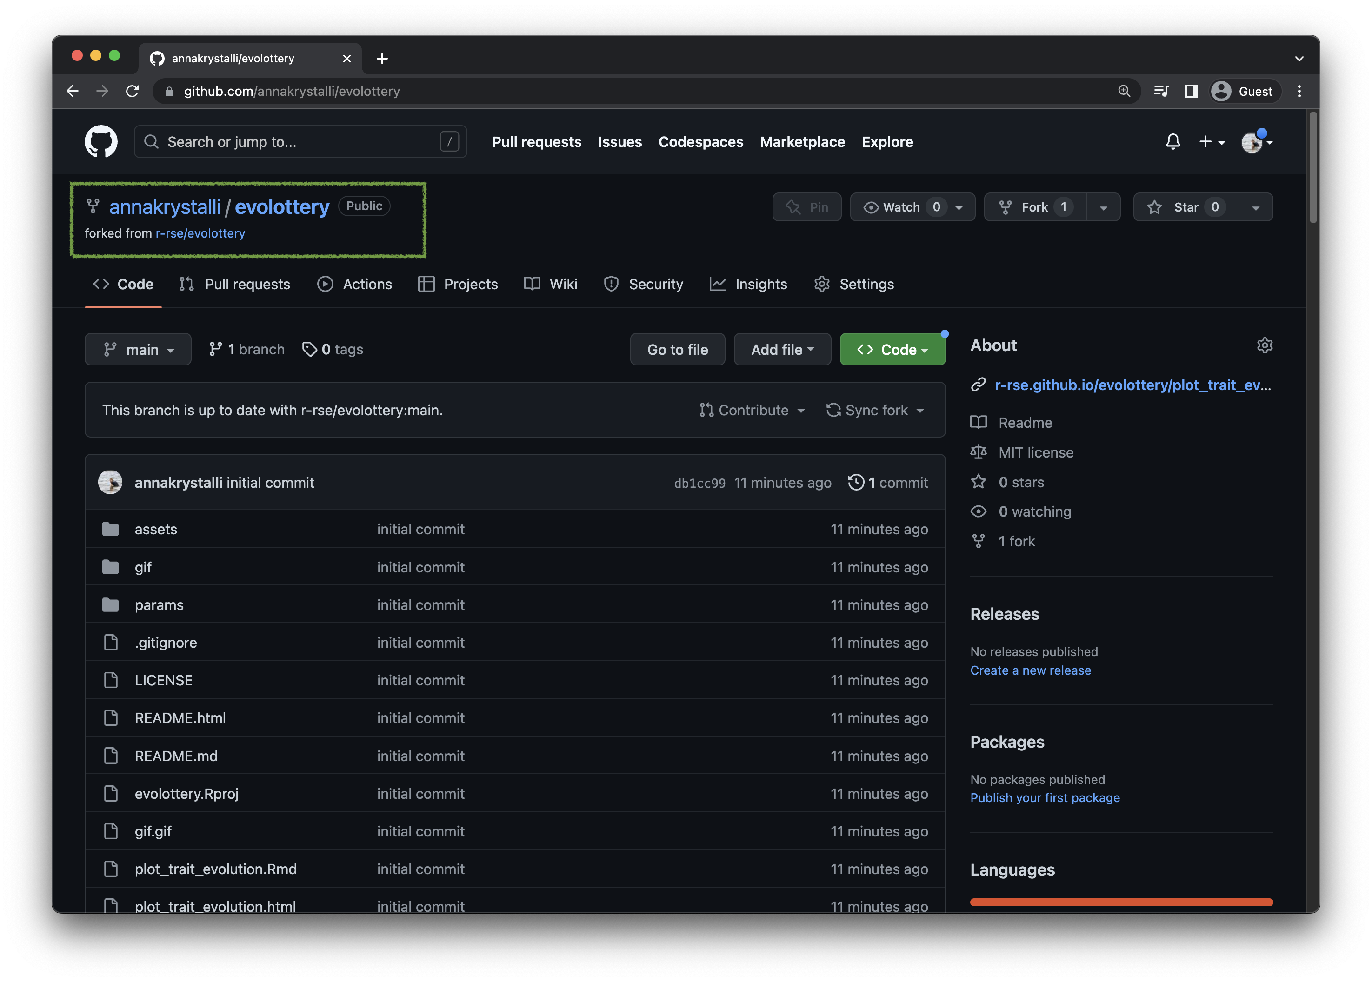Open the main branch selector
1372x982 pixels.
(138, 349)
